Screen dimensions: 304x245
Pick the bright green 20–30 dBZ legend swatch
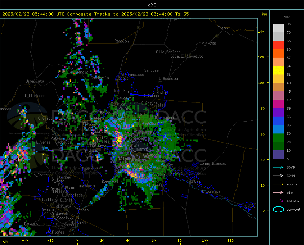pyautogui.click(x=278, y=138)
